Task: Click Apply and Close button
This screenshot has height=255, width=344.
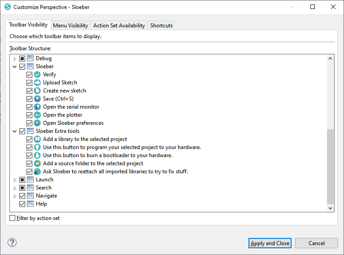Action: (270, 243)
